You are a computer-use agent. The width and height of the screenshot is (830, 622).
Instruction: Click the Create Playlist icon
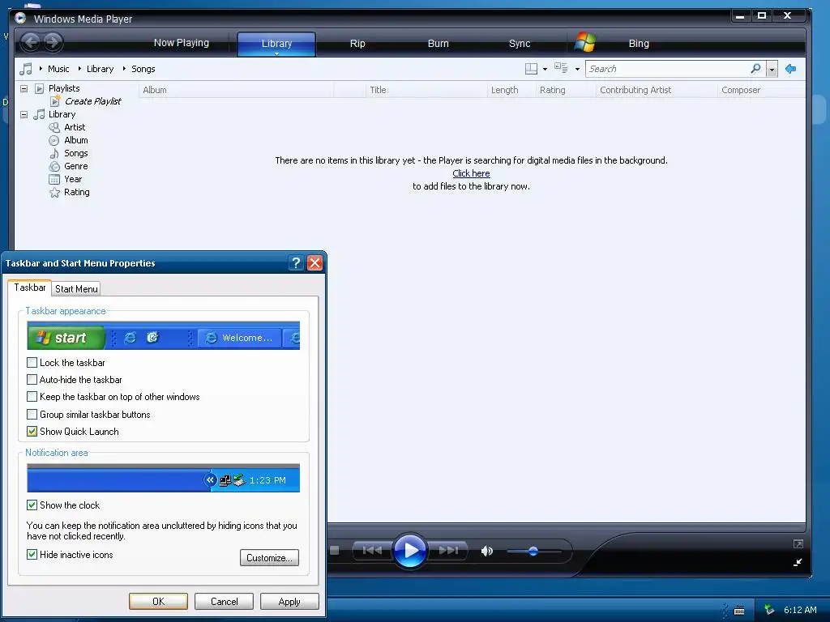coord(55,101)
